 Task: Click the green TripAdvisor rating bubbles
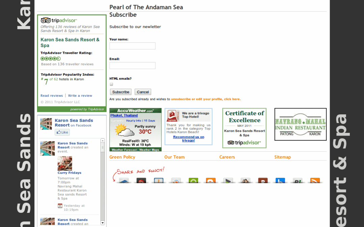point(51,59)
